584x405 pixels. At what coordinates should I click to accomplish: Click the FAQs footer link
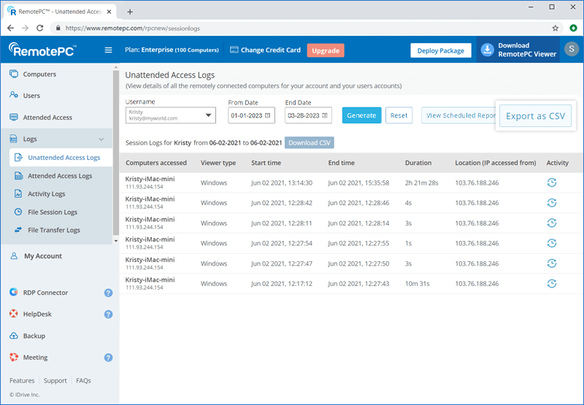83,380
